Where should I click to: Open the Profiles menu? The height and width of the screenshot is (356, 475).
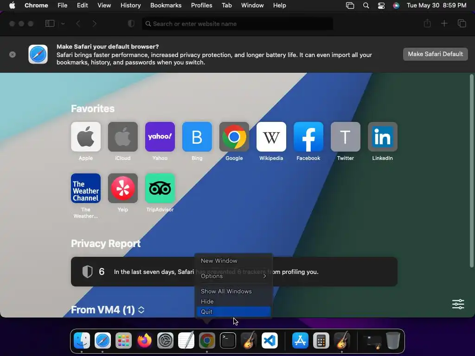click(x=201, y=5)
